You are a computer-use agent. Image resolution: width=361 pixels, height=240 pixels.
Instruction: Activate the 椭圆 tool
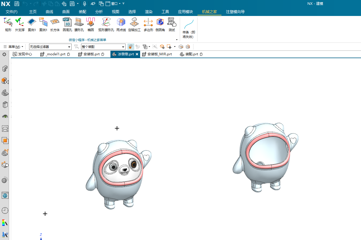tap(90, 24)
